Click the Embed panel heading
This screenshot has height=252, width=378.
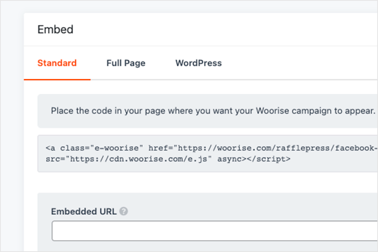[55, 30]
